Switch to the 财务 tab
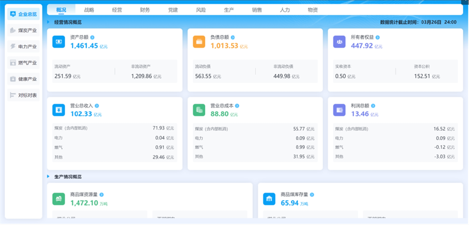Image resolution: width=469 pixels, height=225 pixels. (145, 10)
